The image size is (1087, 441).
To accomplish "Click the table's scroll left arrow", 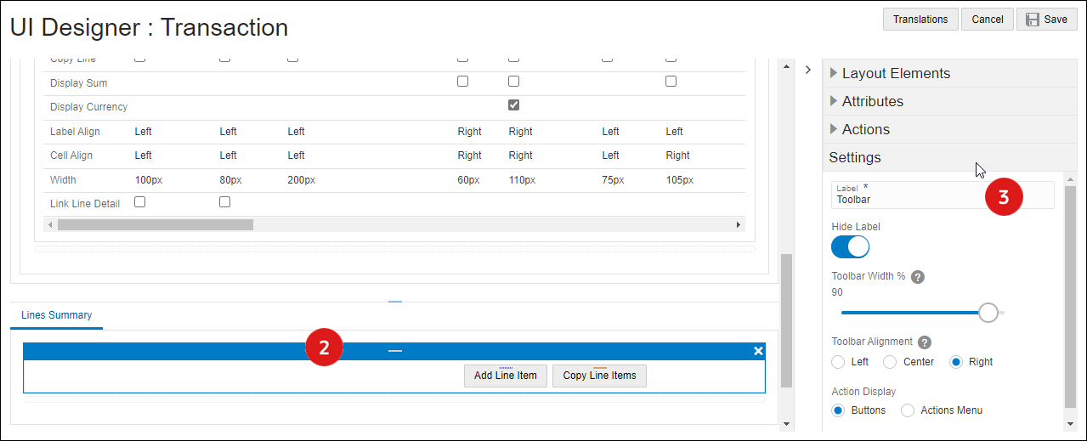I will [x=50, y=225].
